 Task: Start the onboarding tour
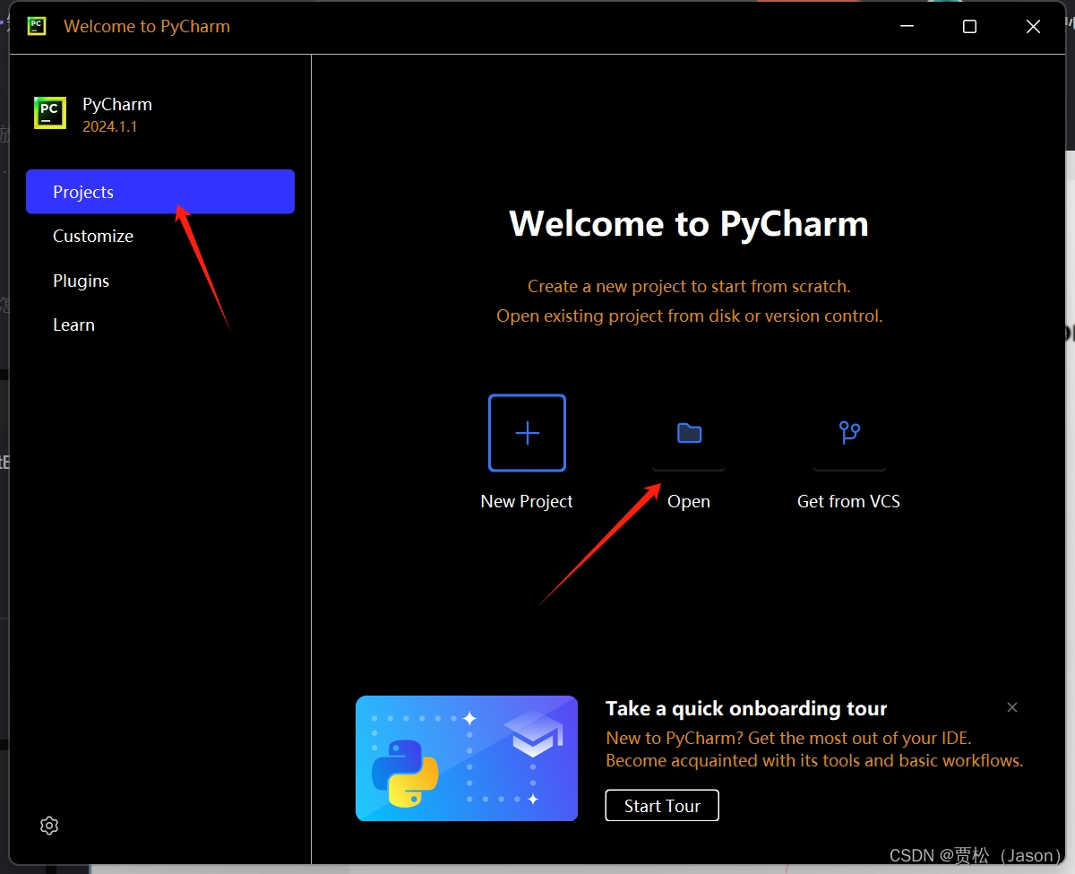(x=662, y=806)
